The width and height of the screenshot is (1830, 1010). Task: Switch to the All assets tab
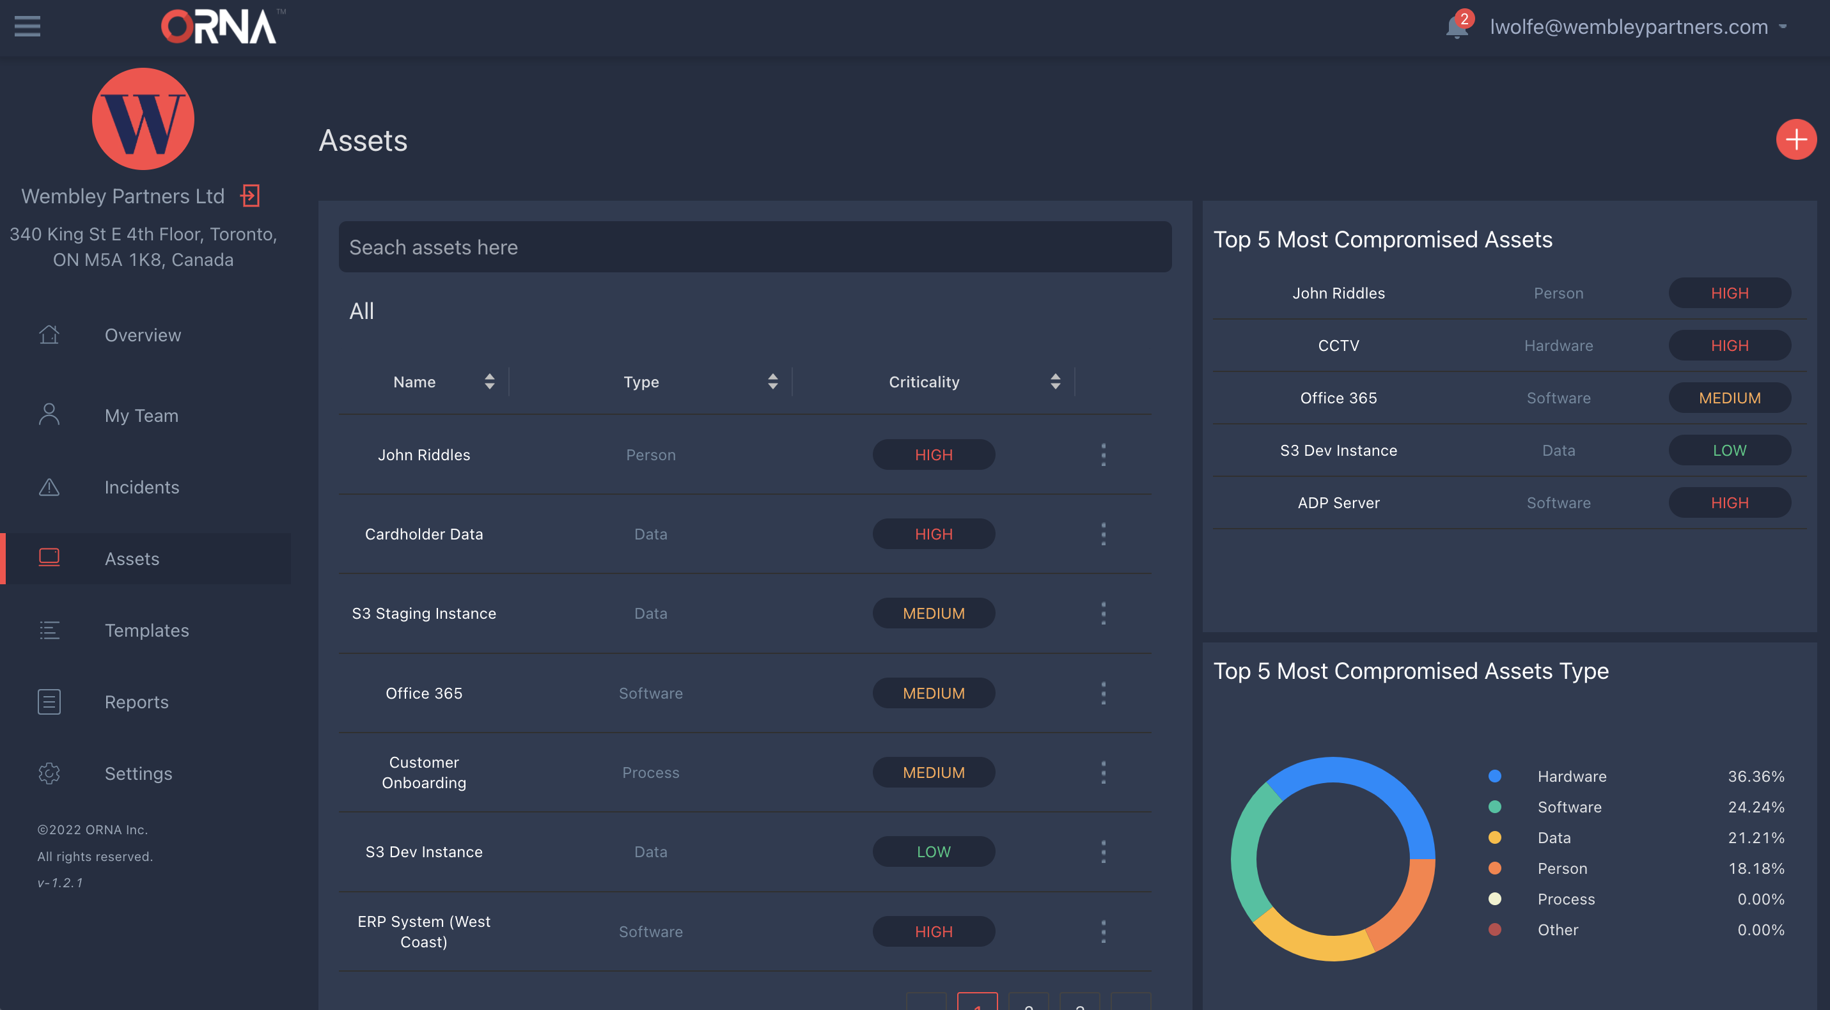click(x=362, y=311)
